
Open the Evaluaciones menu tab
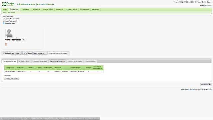point(48,10)
